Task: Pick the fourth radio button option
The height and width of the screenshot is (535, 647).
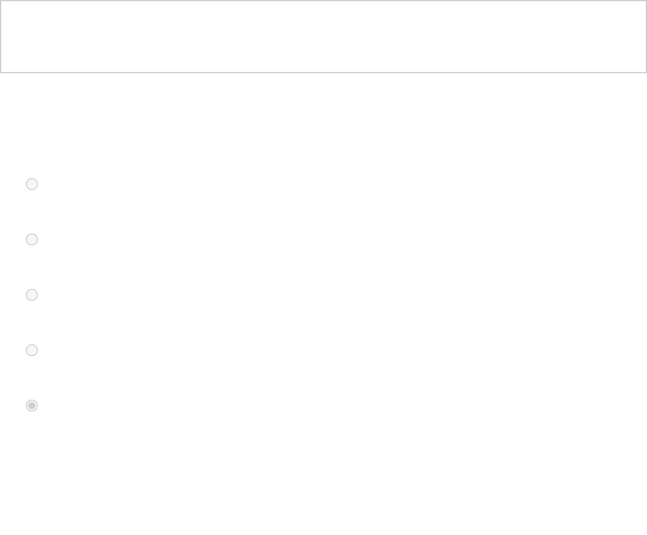Action: (x=32, y=350)
